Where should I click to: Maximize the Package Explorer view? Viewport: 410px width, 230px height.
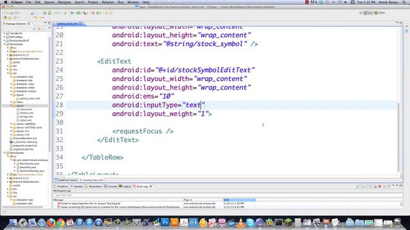coord(49,23)
